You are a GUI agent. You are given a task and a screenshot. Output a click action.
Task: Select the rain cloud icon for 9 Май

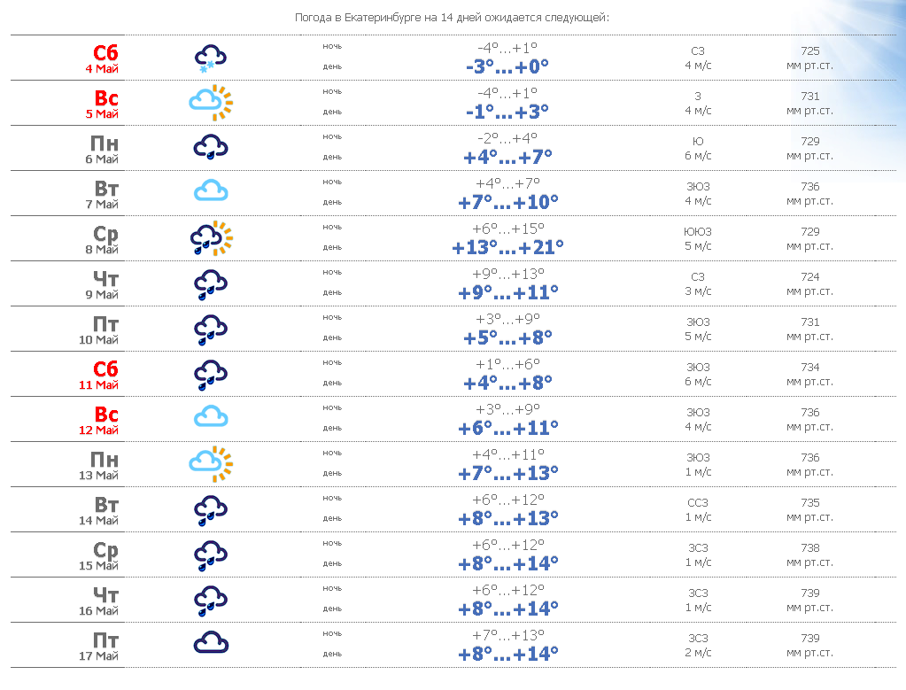pyautogui.click(x=210, y=284)
